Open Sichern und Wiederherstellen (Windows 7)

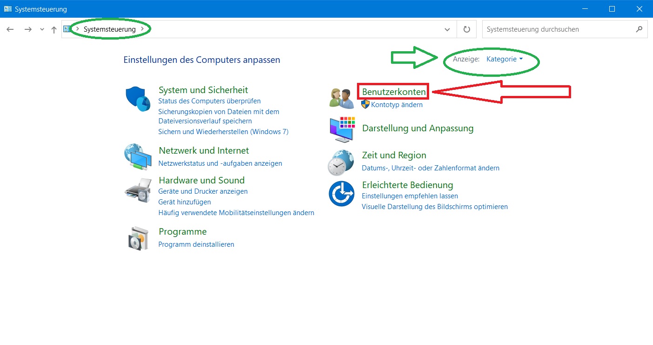223,132
